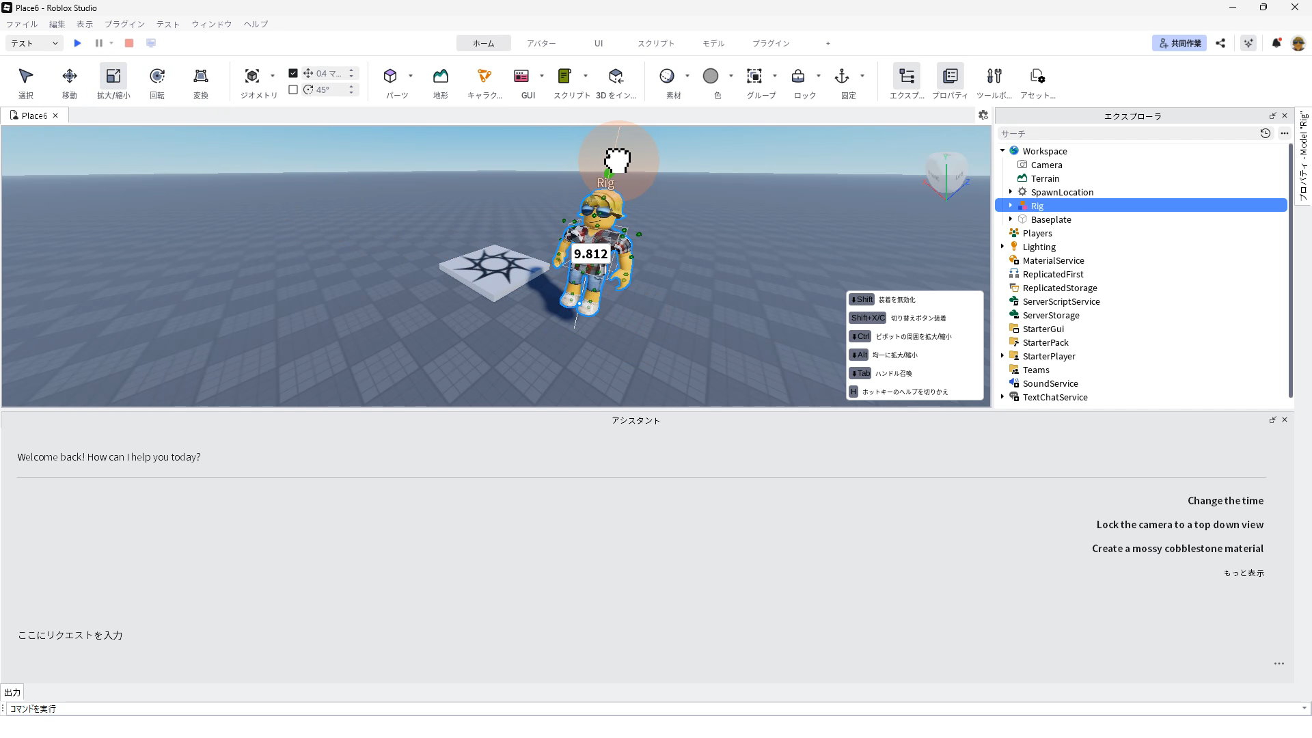Switch to the アバター ribbon tab
The height and width of the screenshot is (738, 1312).
tap(541, 43)
